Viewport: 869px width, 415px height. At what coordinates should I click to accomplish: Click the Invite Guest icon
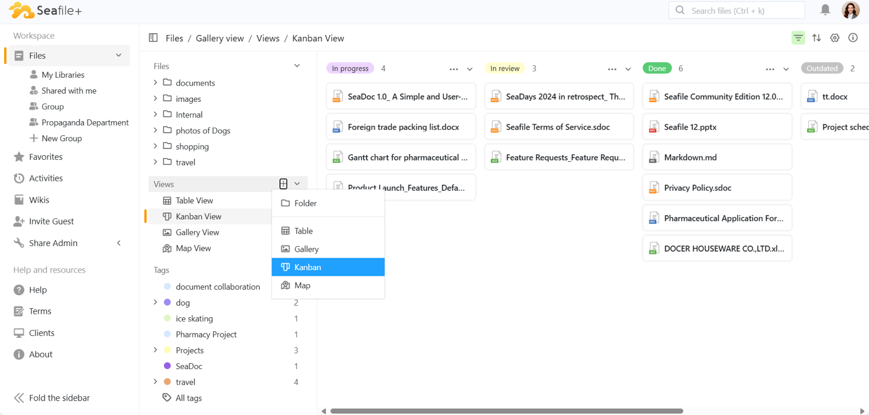pyautogui.click(x=19, y=221)
